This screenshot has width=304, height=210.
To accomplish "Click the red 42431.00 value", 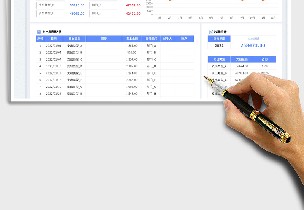I will coord(133,14).
